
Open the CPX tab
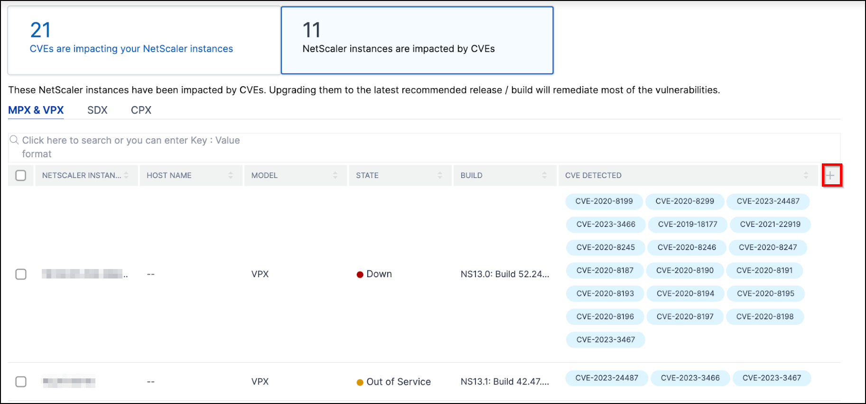(x=141, y=110)
